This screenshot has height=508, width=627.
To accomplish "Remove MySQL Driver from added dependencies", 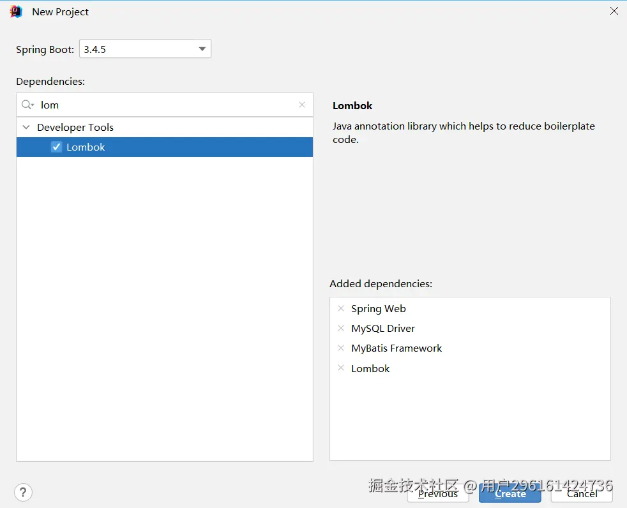I will 341,328.
